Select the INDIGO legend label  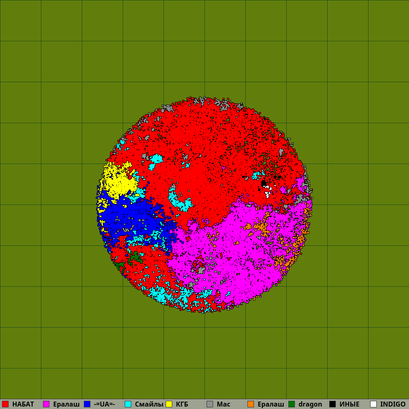pyautogui.click(x=393, y=405)
